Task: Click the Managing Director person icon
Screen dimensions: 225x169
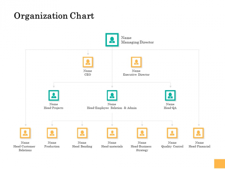Action: (x=112, y=40)
